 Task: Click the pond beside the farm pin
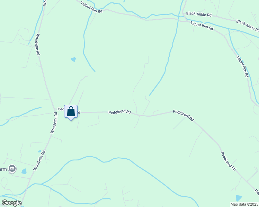coord(24,171)
